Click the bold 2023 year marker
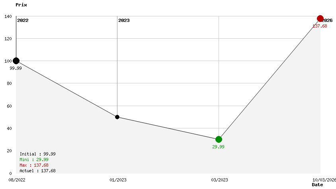The image size is (336, 189). (124, 20)
